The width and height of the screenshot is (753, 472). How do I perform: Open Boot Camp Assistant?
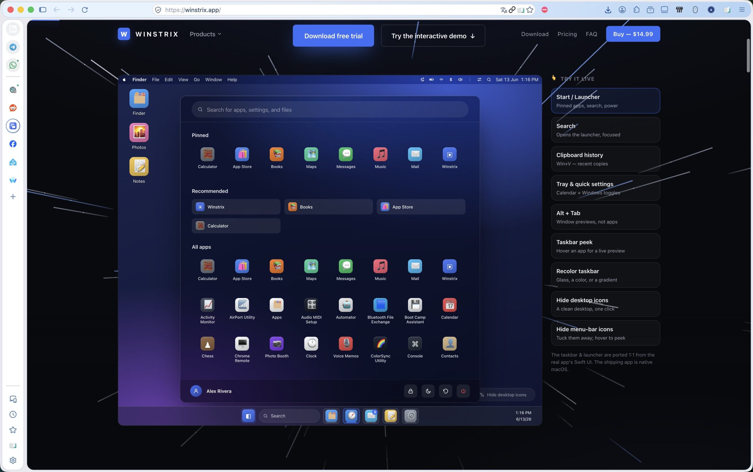click(415, 311)
